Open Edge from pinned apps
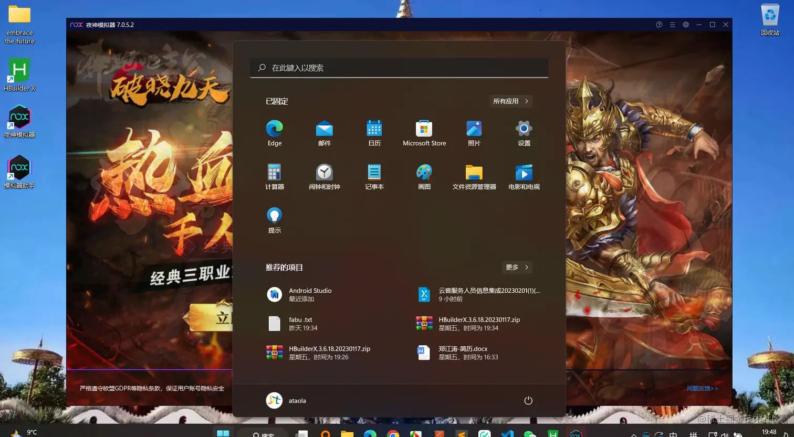 [x=274, y=133]
